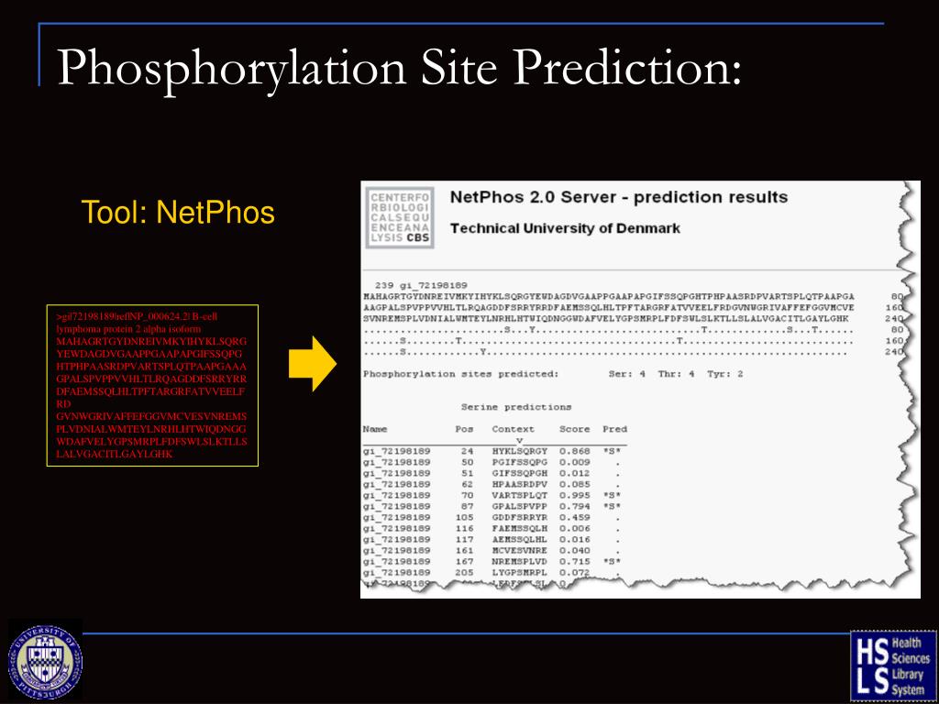
Task: Click score value '0.794'
Action: (x=574, y=506)
